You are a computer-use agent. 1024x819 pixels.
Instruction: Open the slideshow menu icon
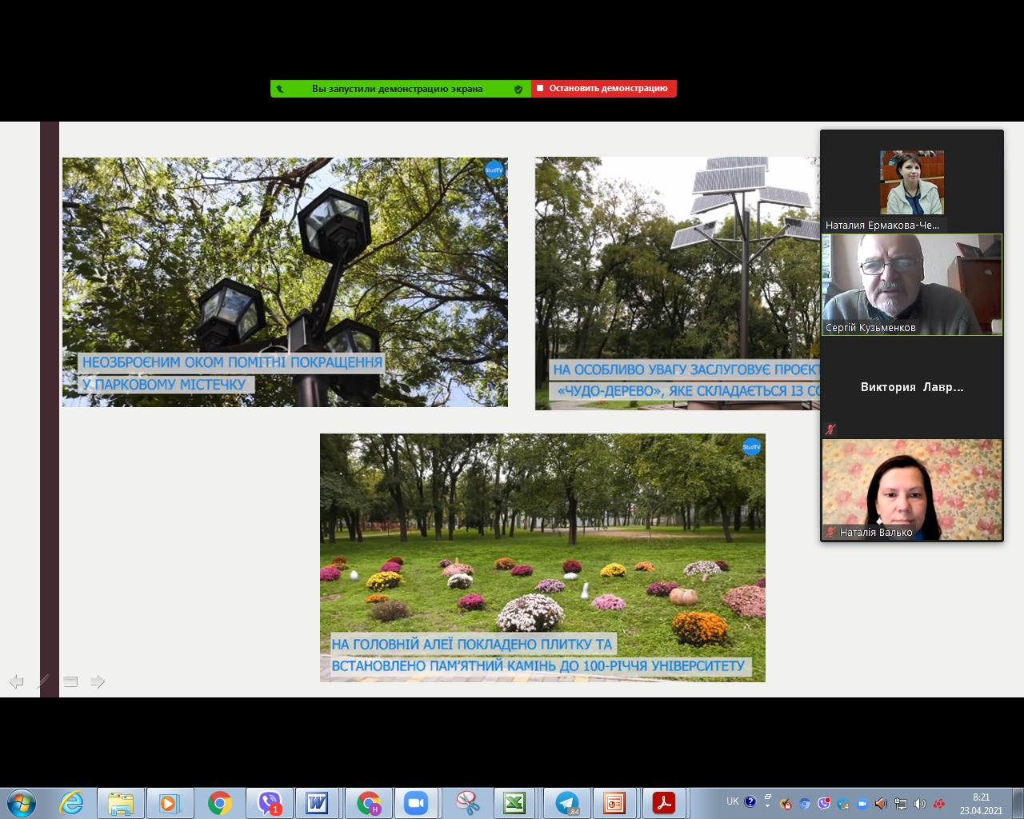(x=70, y=681)
